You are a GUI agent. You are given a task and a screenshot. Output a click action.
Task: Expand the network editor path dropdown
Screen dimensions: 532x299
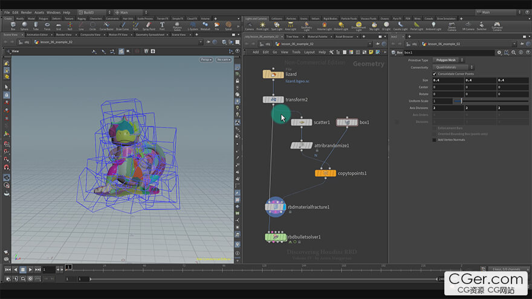pyautogui.click(x=370, y=43)
